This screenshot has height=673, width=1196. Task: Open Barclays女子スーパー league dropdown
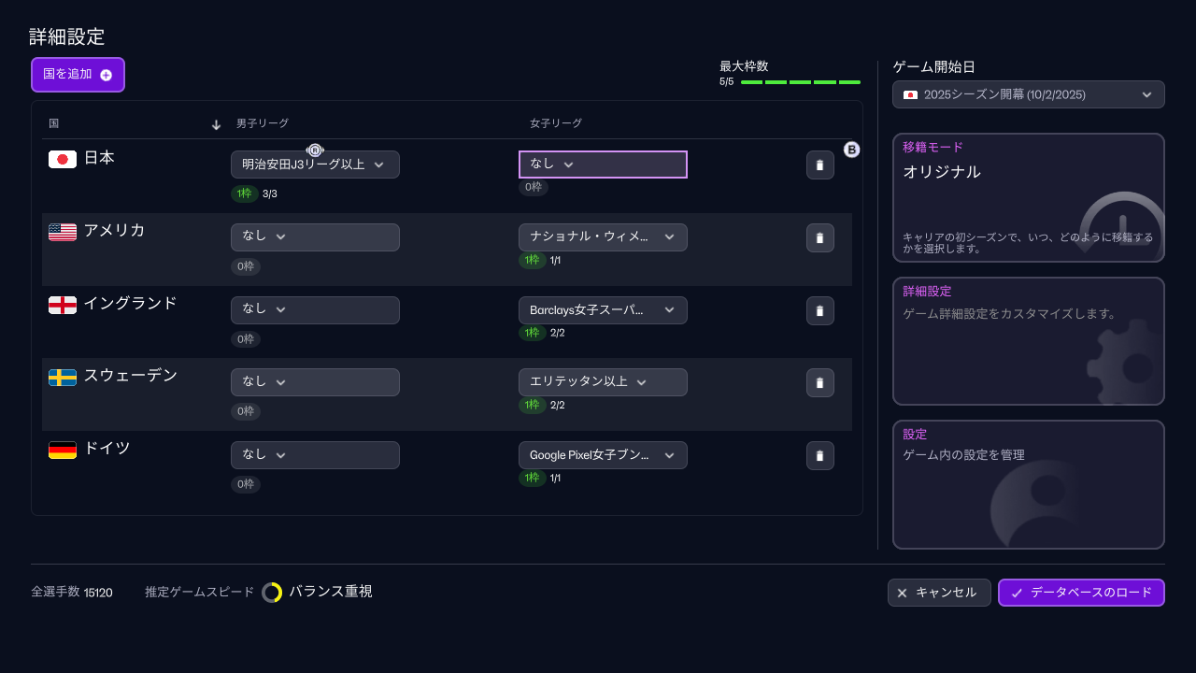click(603, 310)
